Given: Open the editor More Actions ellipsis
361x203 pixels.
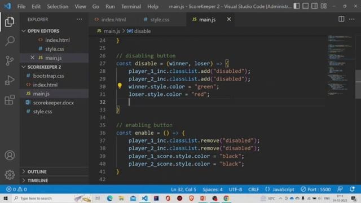Looking at the screenshot, I should pos(351,19).
